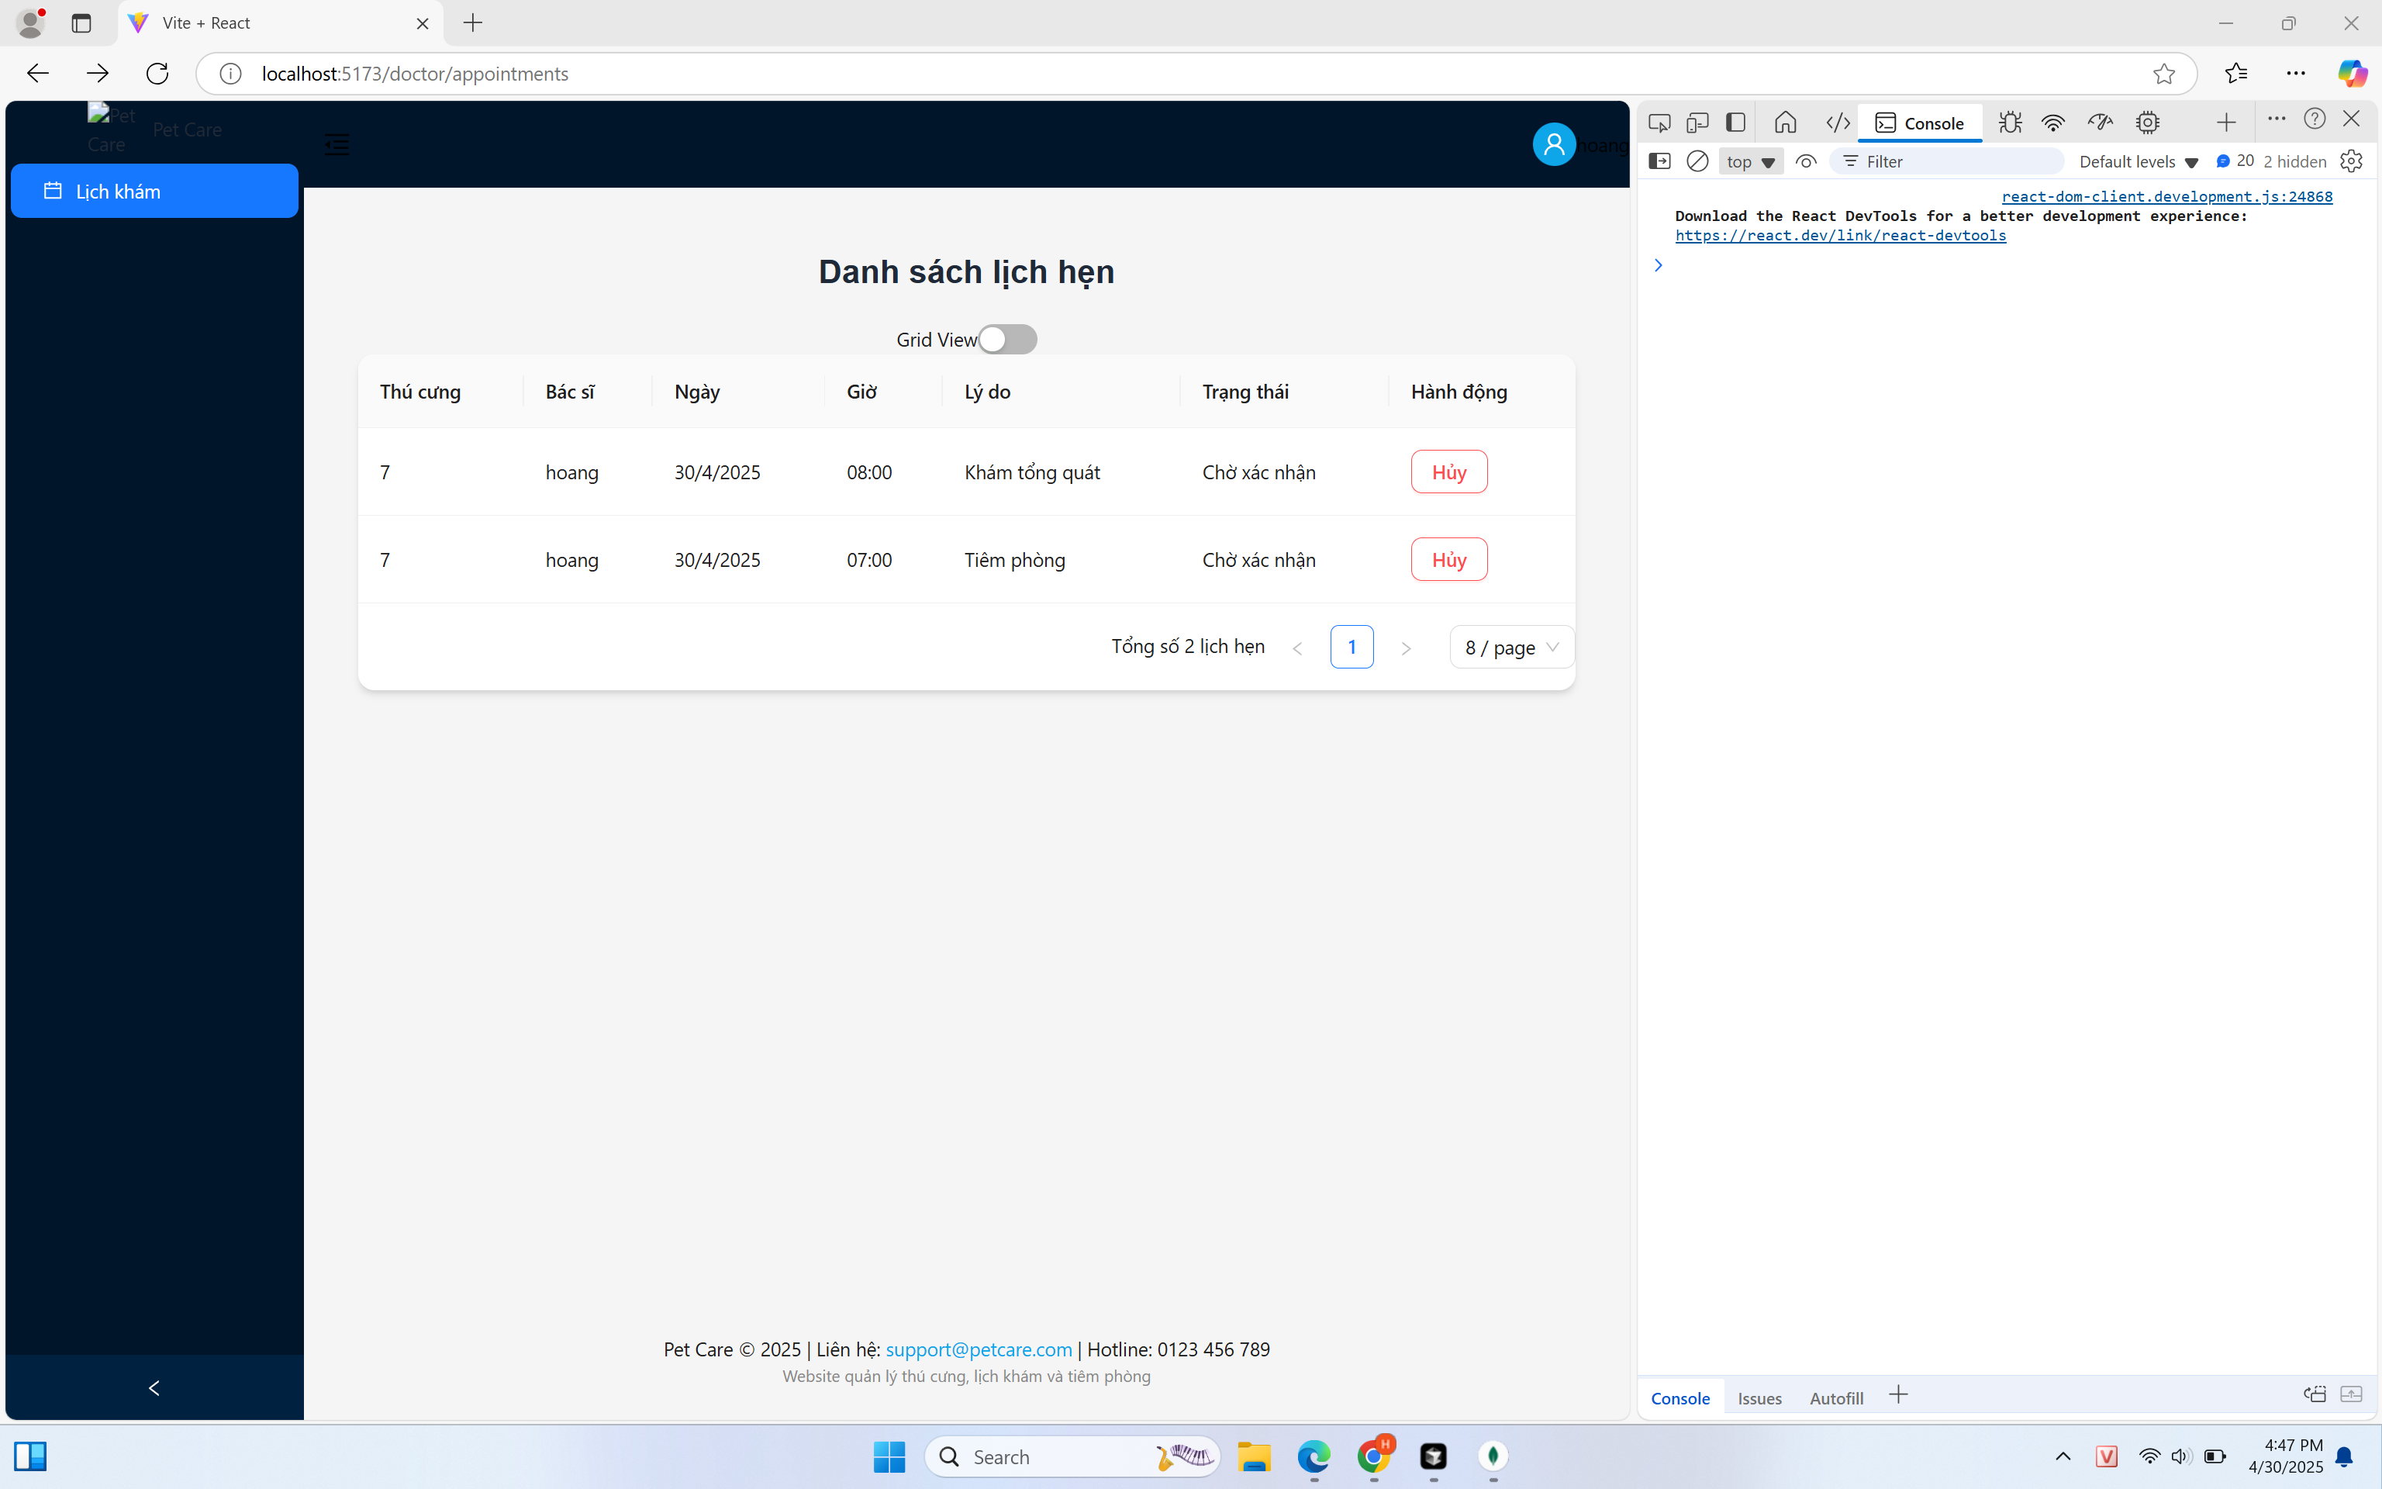The height and width of the screenshot is (1489, 2382).
Task: Open Copilot in the browser
Action: (2352, 73)
